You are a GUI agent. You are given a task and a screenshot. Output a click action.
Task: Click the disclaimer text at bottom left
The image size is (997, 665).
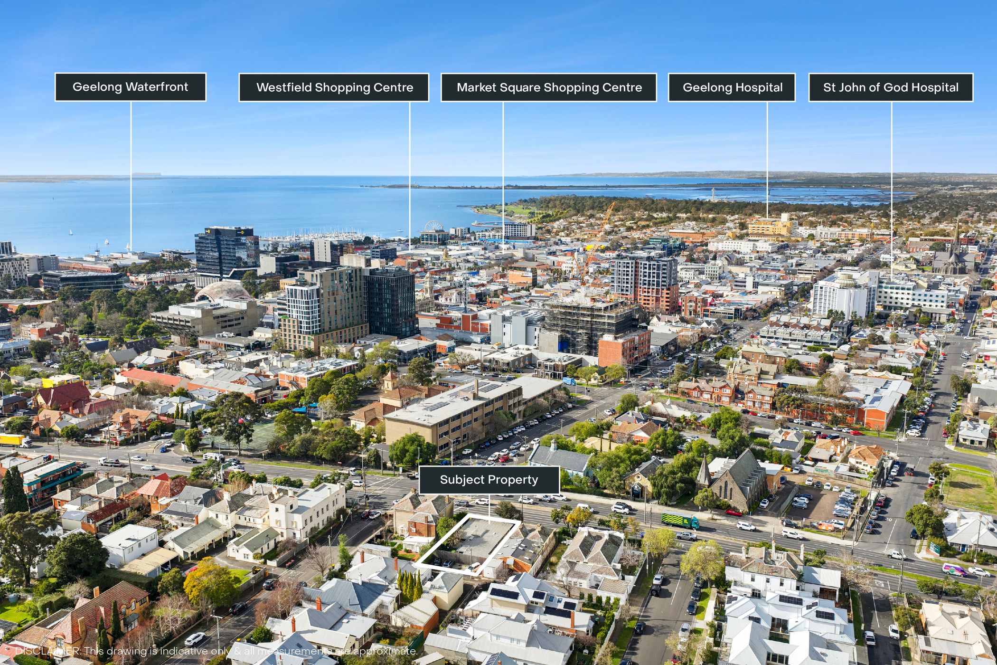click(216, 651)
